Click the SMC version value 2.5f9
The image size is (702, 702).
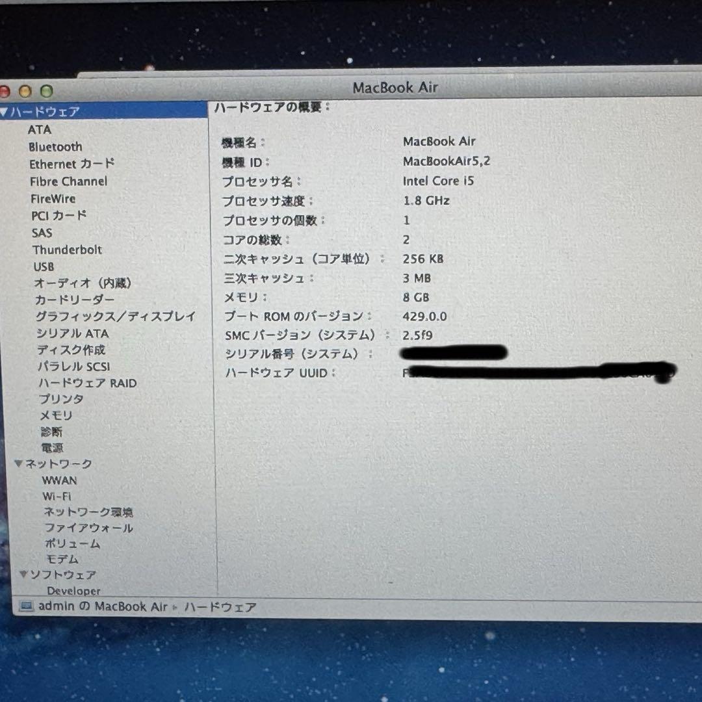click(x=417, y=335)
